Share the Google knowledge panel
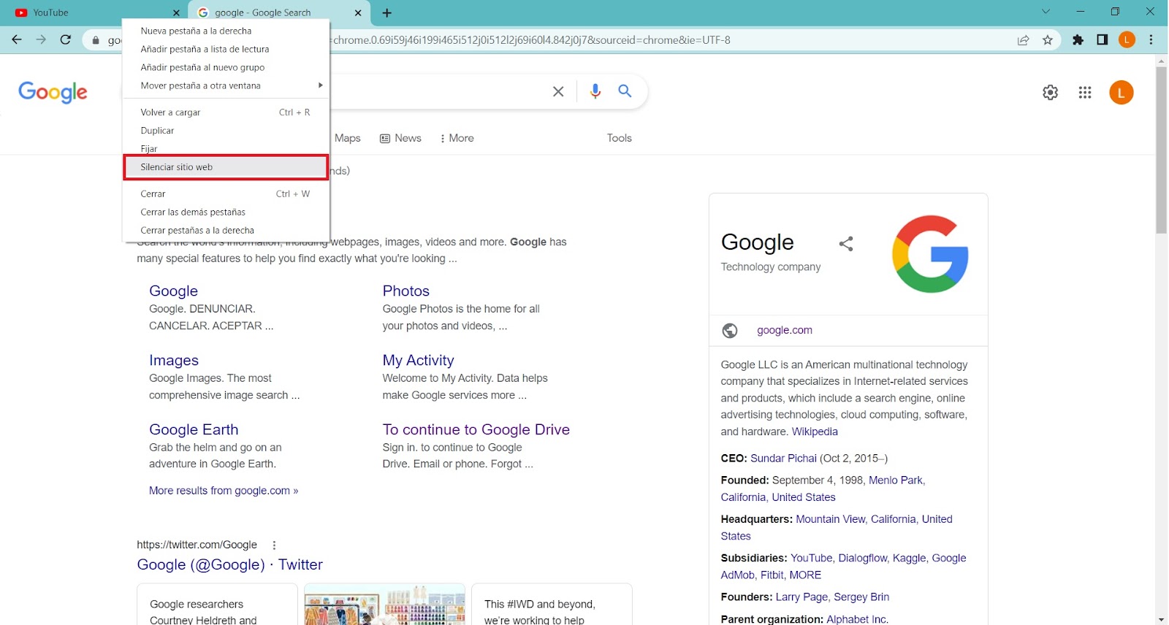The width and height of the screenshot is (1169, 625). click(846, 244)
